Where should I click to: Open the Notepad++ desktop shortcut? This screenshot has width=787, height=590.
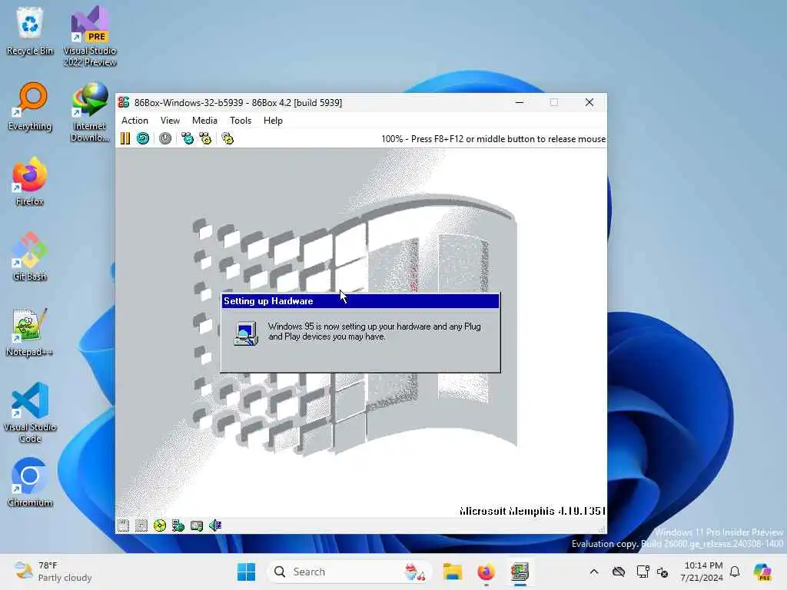pos(30,332)
